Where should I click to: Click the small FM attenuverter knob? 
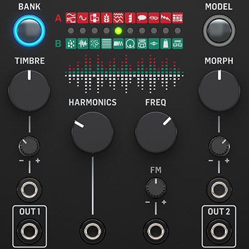coord(156,188)
